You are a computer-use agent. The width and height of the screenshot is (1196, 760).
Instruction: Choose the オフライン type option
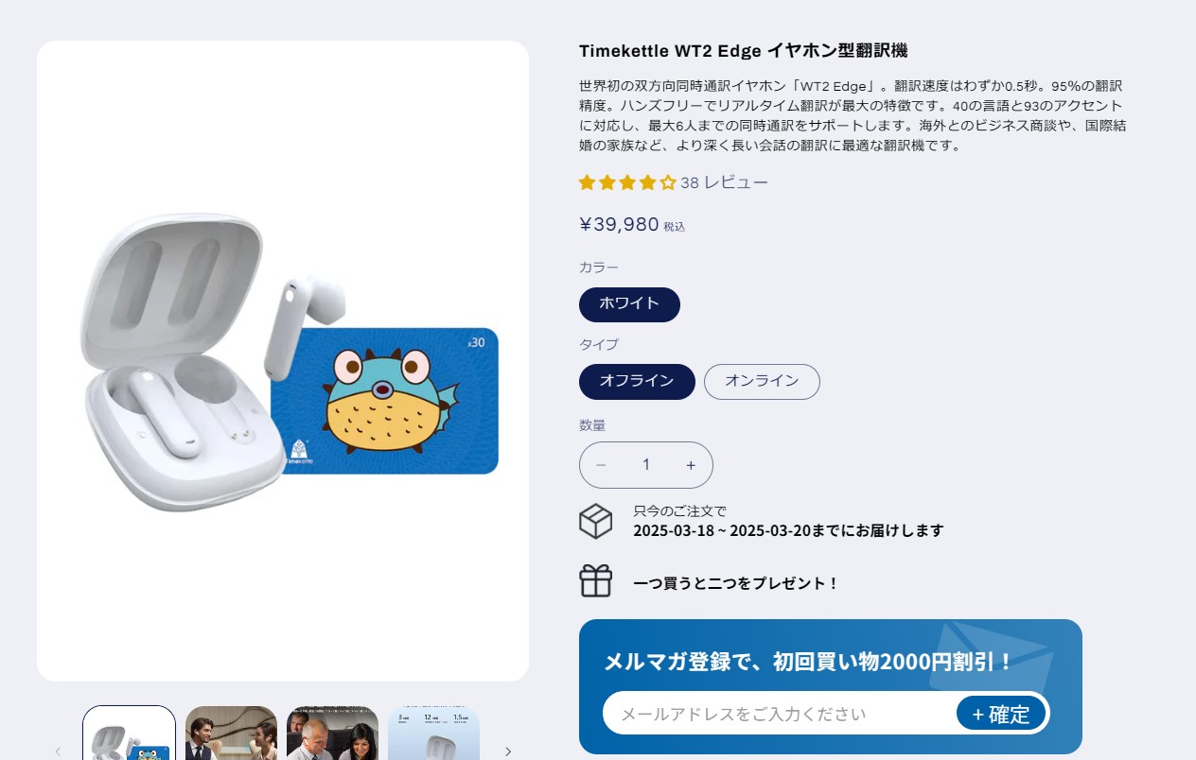tap(637, 382)
